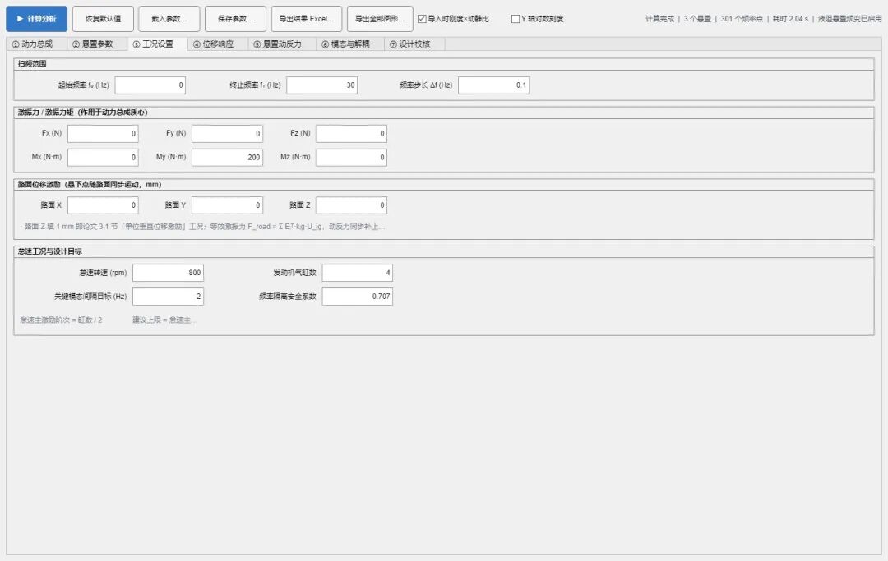Click the 计算完成 status text
Viewport: 888px width, 561px height.
(659, 19)
